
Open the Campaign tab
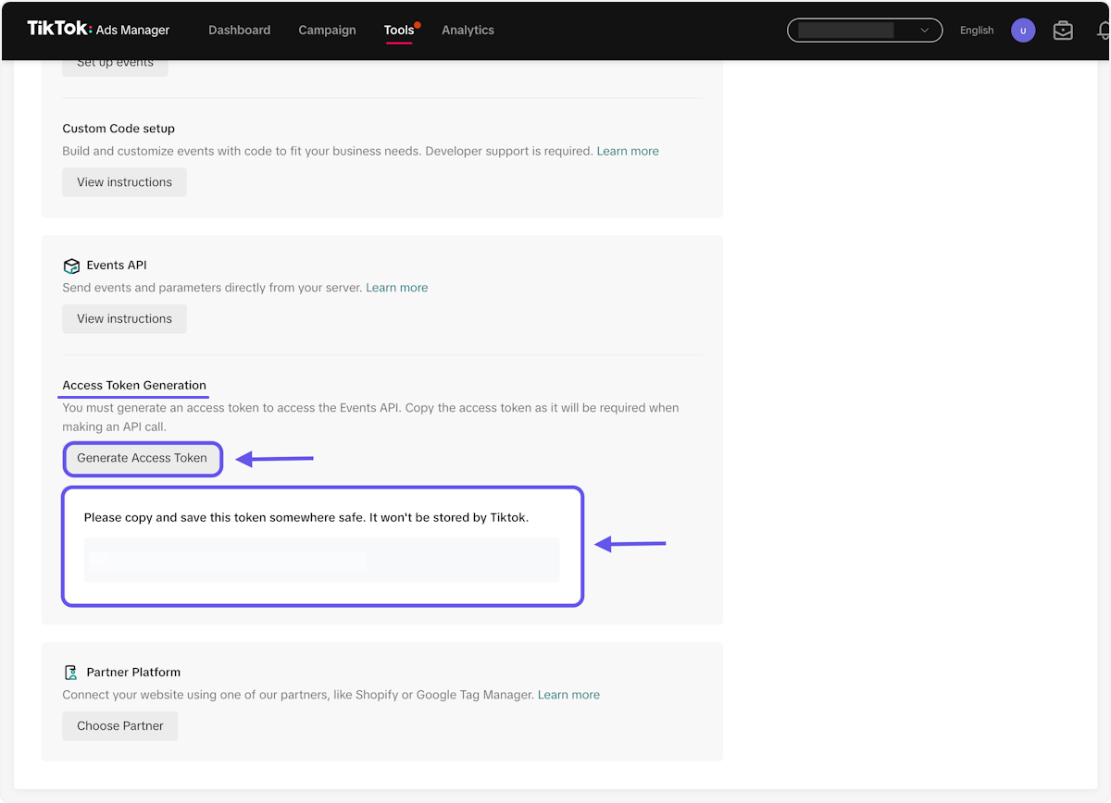tap(327, 31)
